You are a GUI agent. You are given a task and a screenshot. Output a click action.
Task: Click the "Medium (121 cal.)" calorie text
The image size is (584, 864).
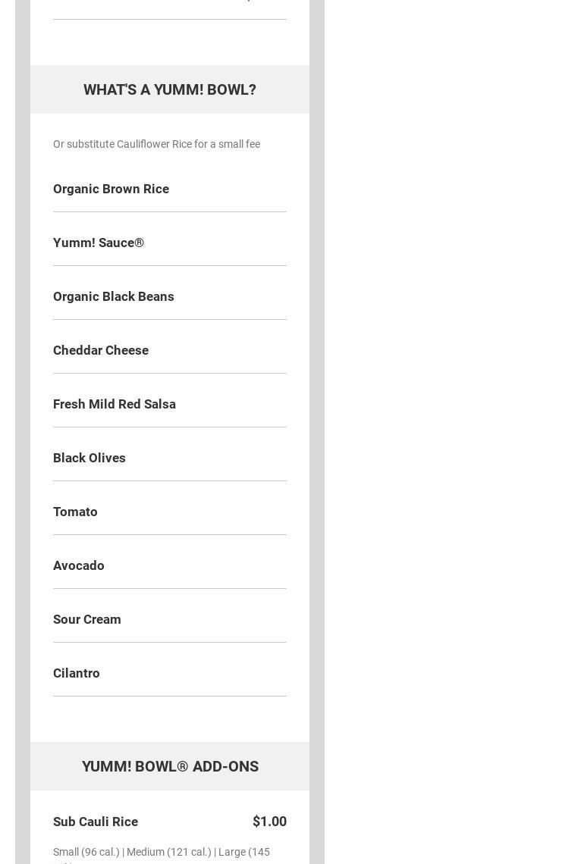click(168, 852)
